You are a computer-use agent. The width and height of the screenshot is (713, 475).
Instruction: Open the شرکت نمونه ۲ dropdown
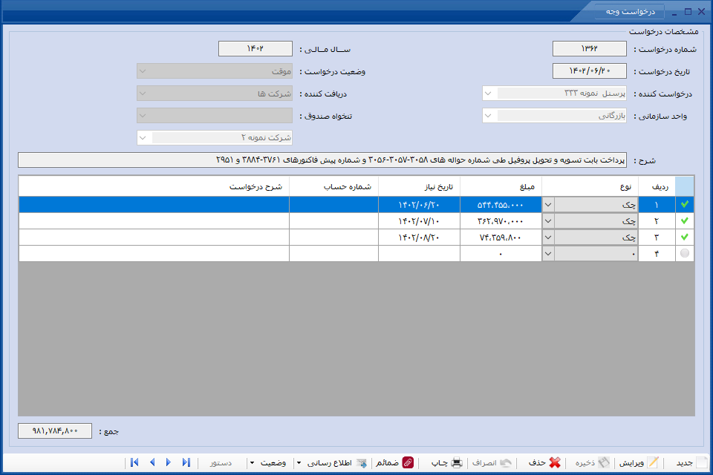tap(215, 138)
